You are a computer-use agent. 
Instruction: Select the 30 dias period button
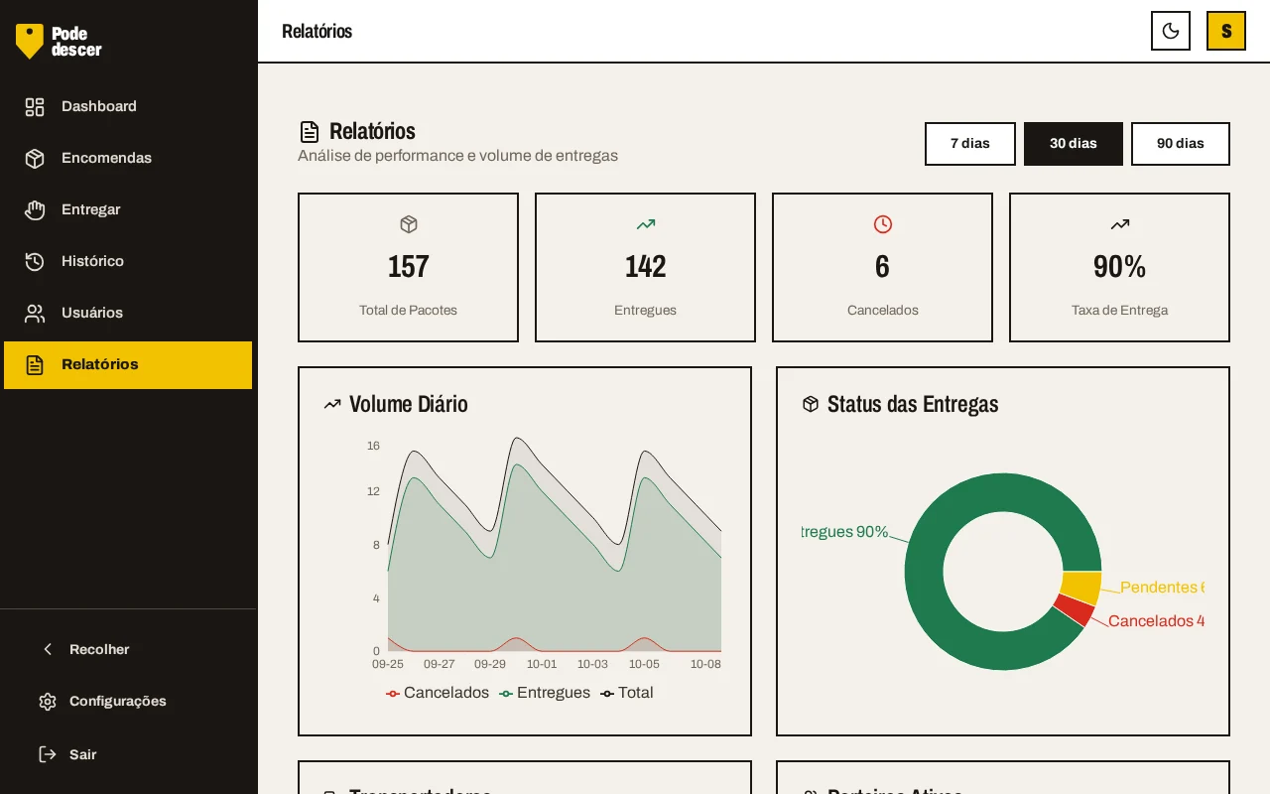(1074, 144)
